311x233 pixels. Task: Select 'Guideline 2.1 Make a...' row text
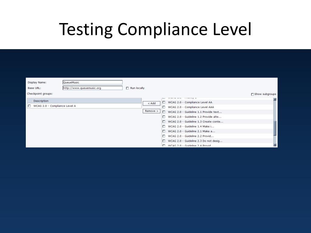point(191,131)
